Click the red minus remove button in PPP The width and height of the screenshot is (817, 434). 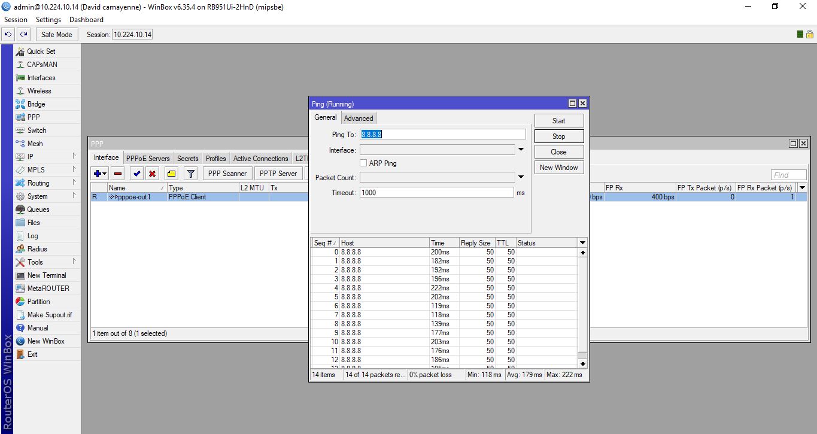coord(118,174)
